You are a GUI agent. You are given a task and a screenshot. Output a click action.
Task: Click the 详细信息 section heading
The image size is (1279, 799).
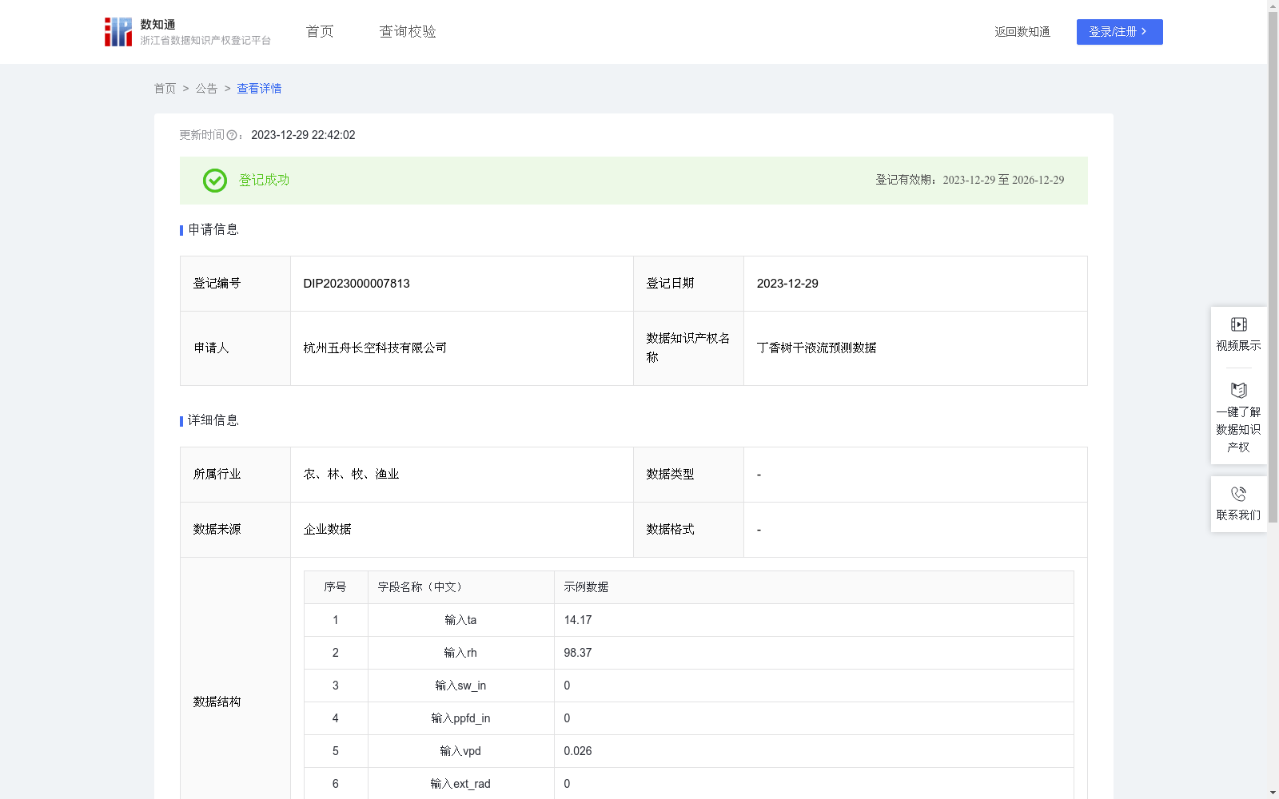click(x=213, y=421)
